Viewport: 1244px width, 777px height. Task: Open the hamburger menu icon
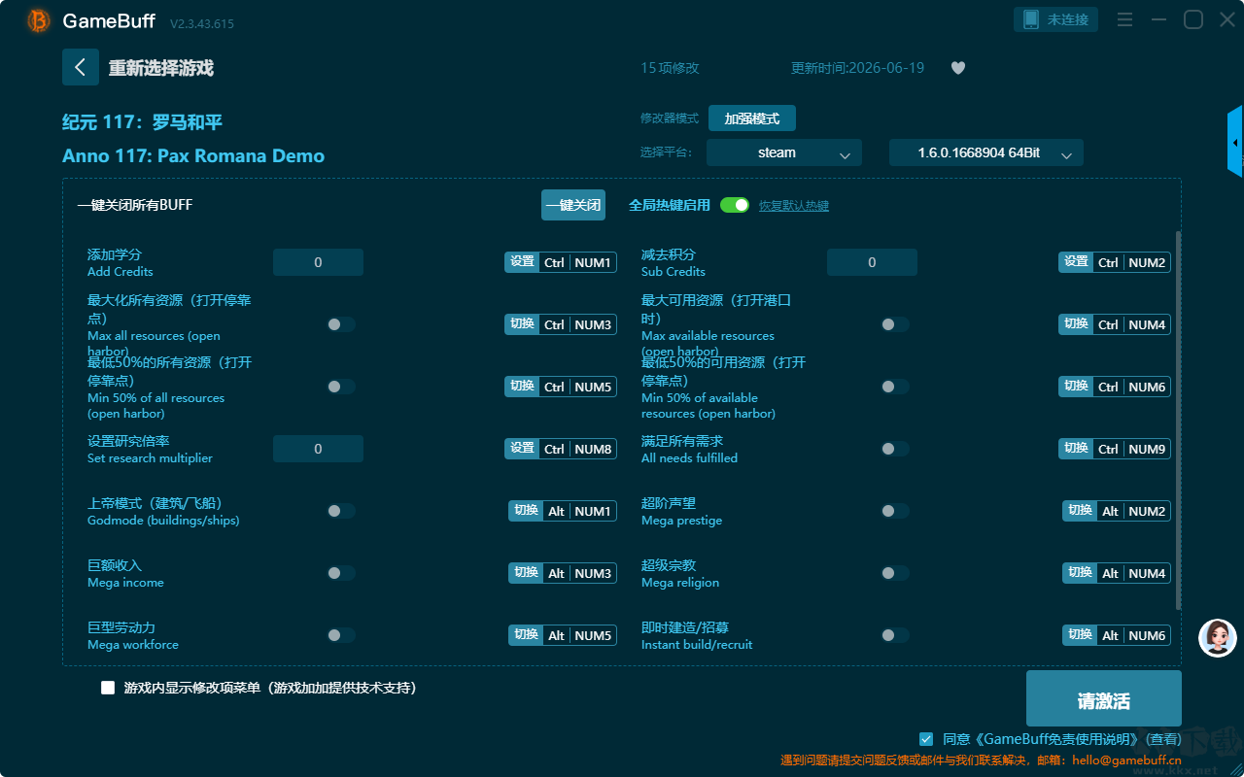click(1124, 19)
